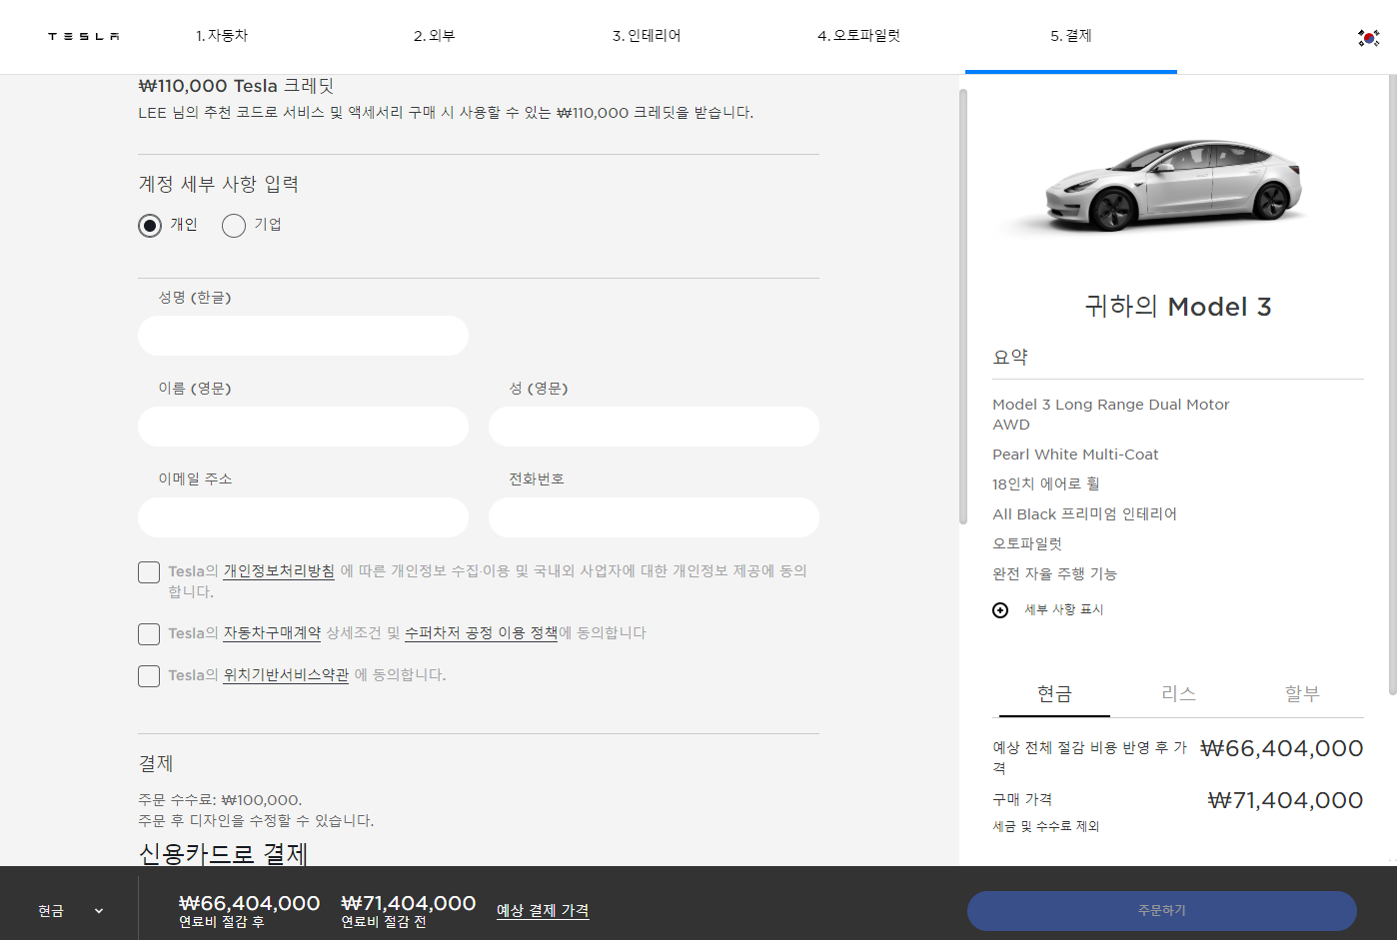Click the Tesla logo

tap(84, 36)
